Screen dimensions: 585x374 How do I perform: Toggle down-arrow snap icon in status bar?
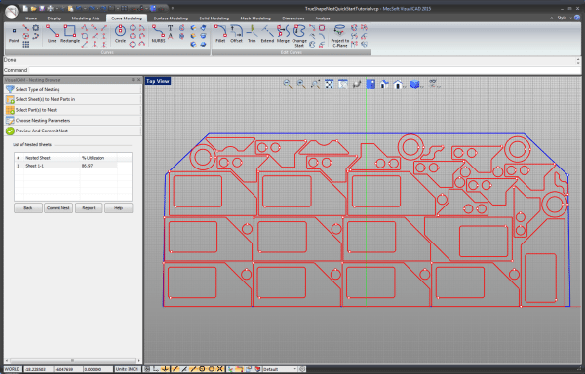click(166, 369)
